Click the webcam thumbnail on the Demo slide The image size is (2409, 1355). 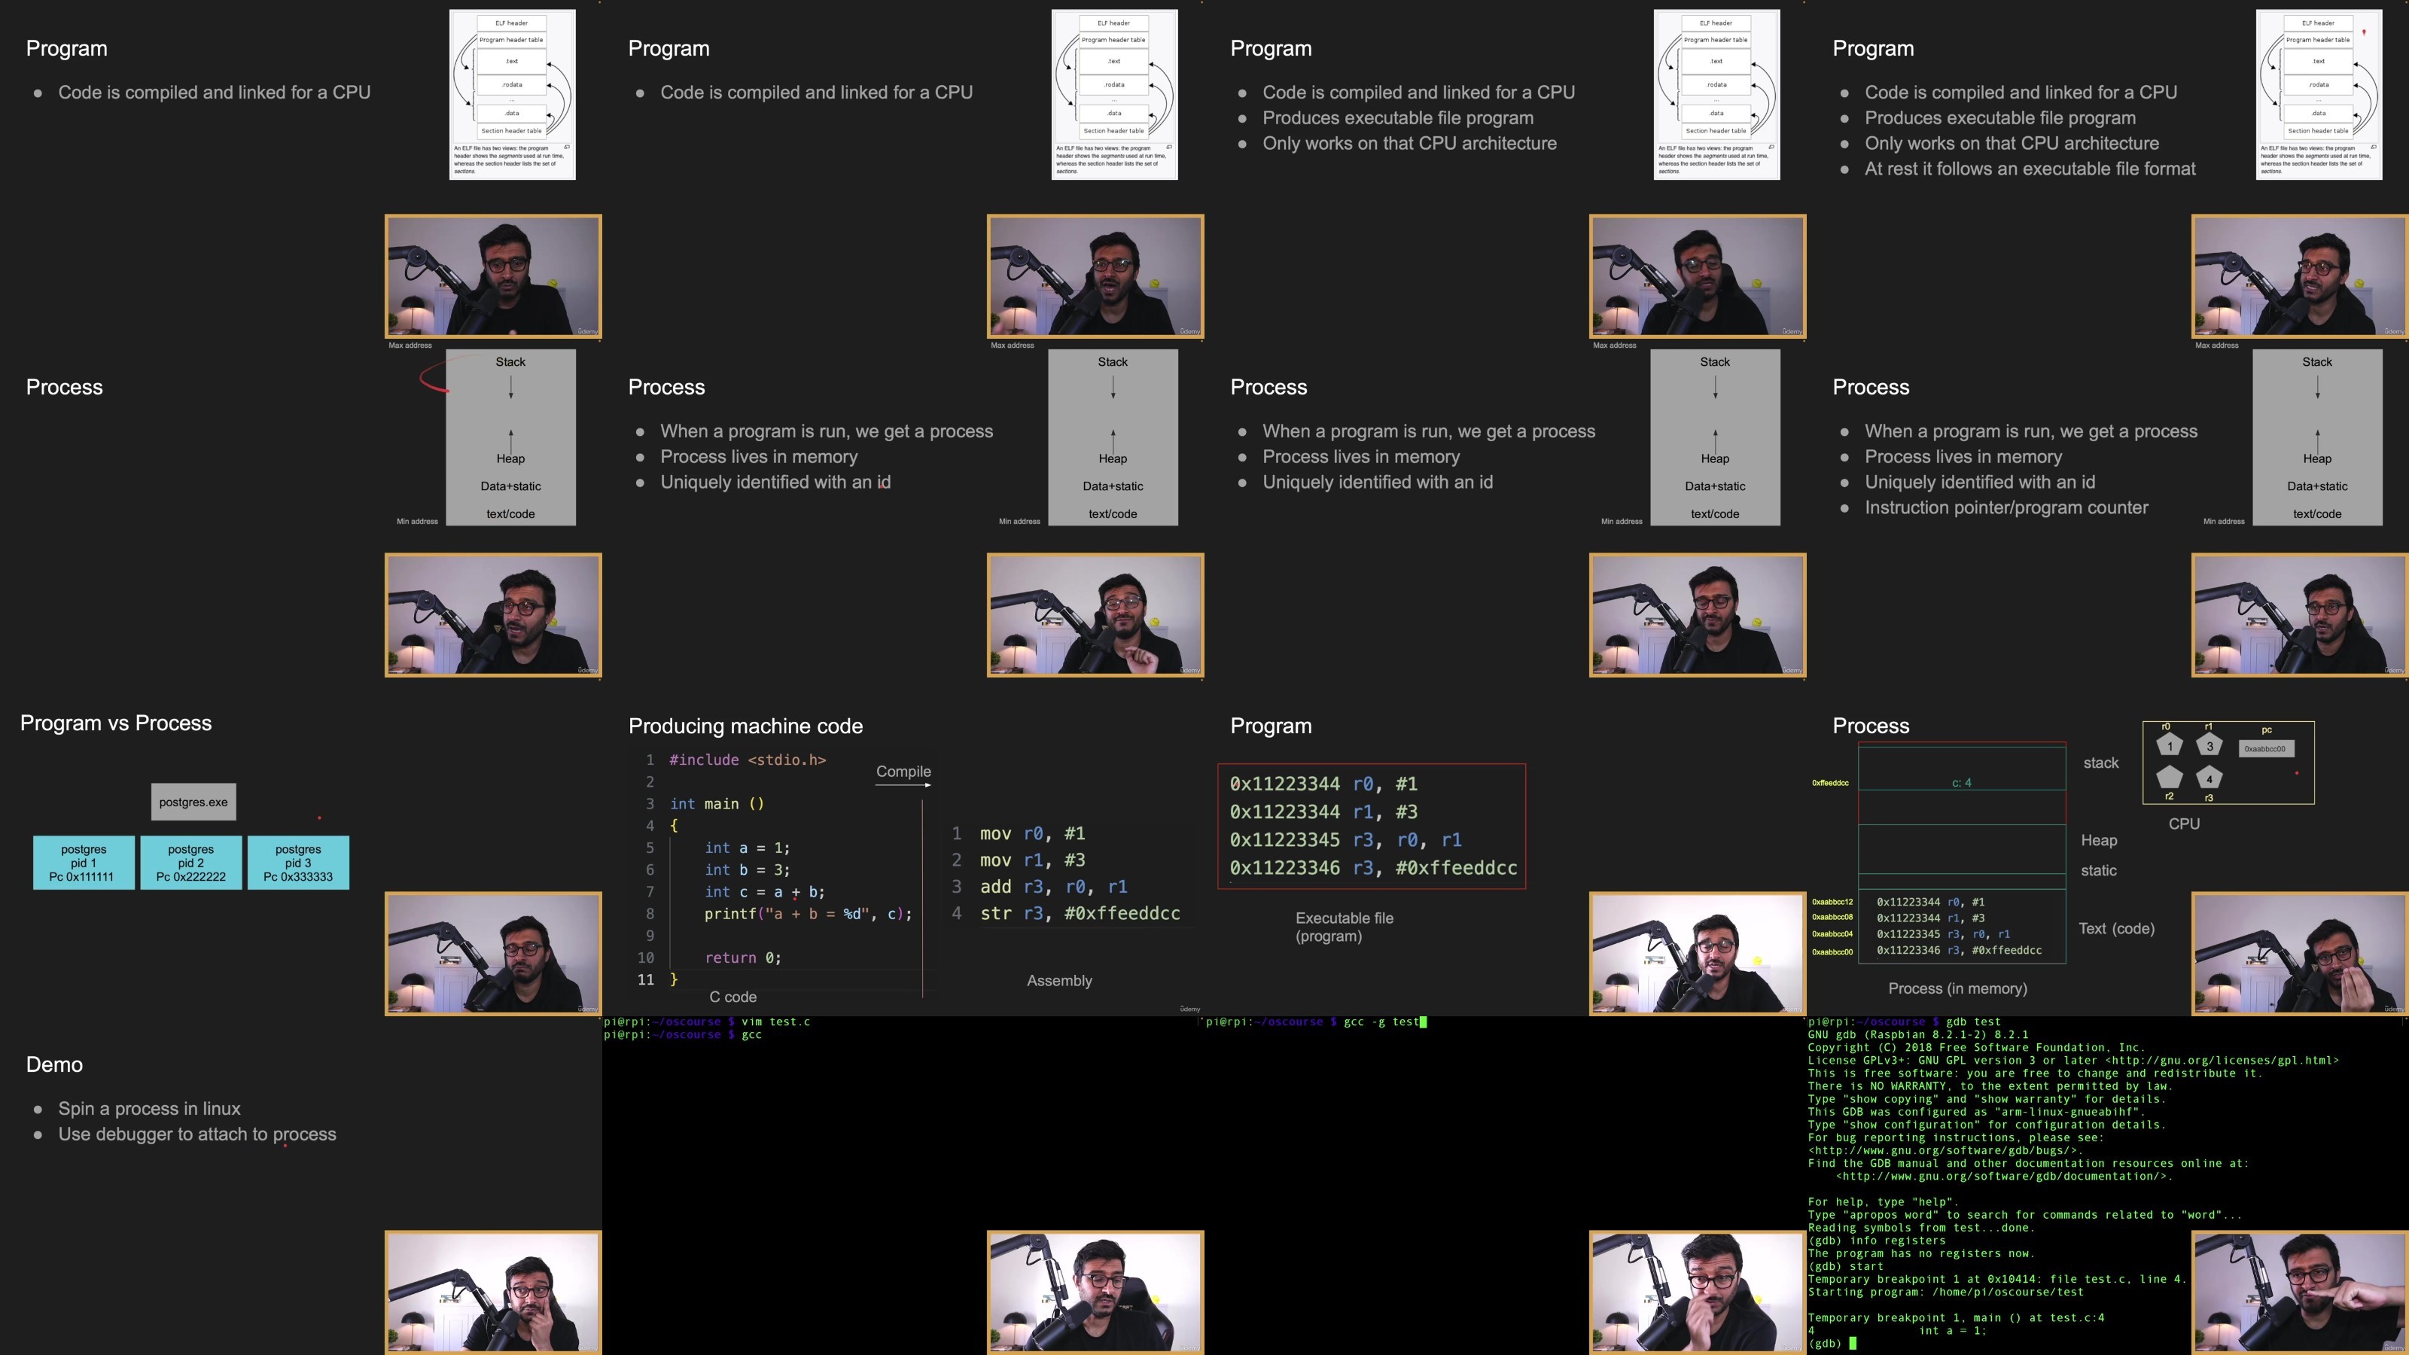tap(493, 1293)
